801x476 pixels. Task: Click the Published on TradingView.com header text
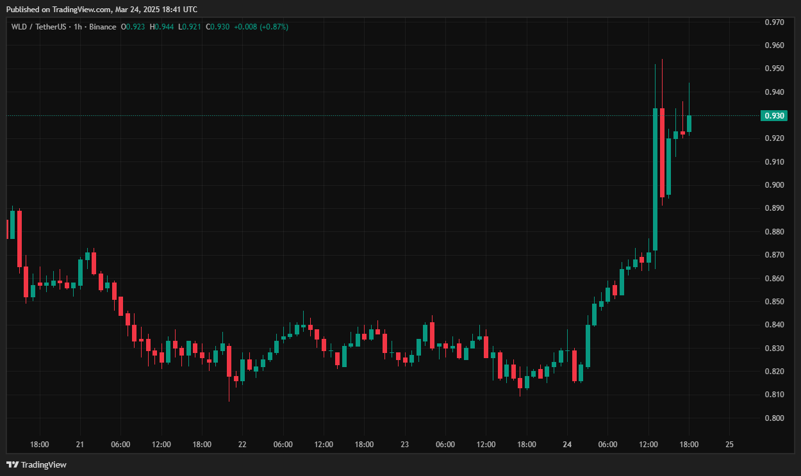101,9
